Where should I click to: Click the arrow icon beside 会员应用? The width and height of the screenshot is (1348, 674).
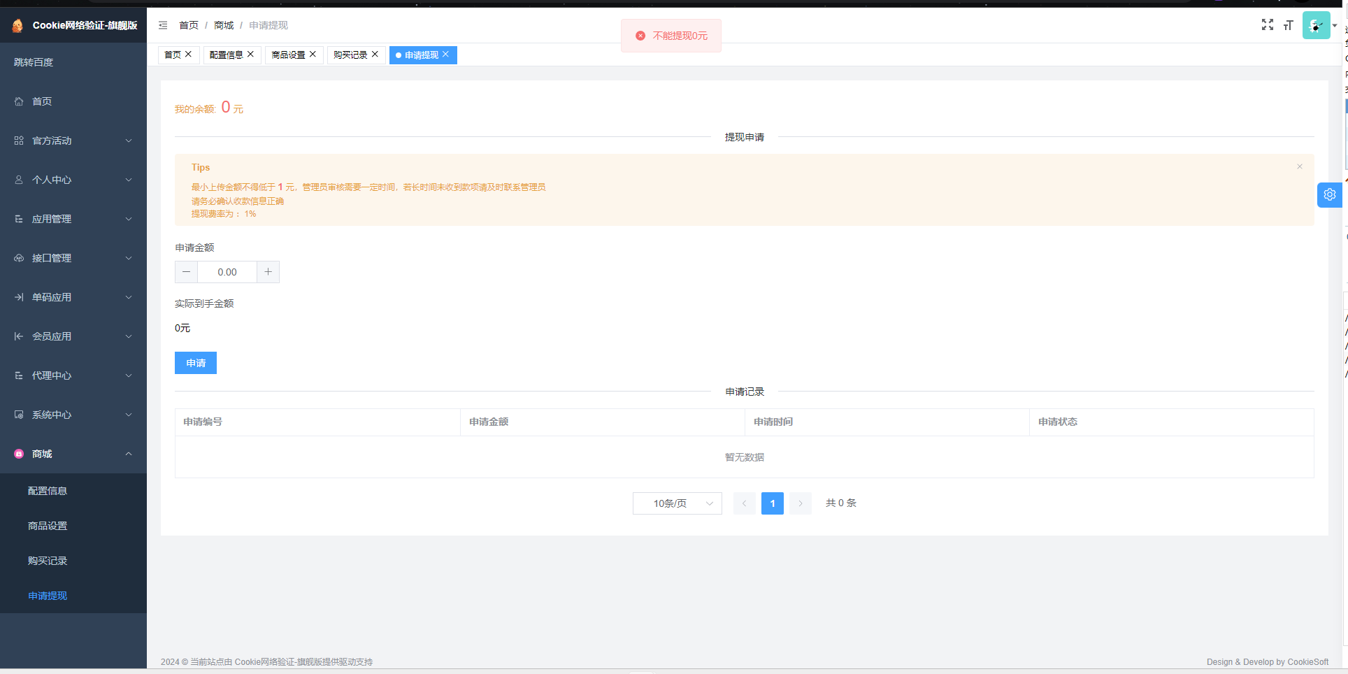point(19,336)
